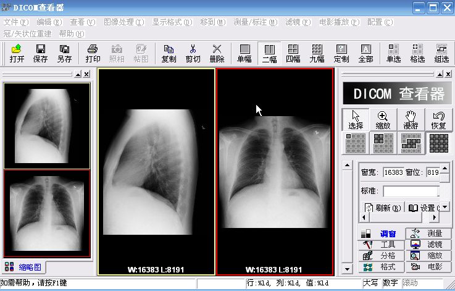Select the 缩放 magnifier tool in side panel
The width and height of the screenshot is (455, 291).
tap(383, 120)
